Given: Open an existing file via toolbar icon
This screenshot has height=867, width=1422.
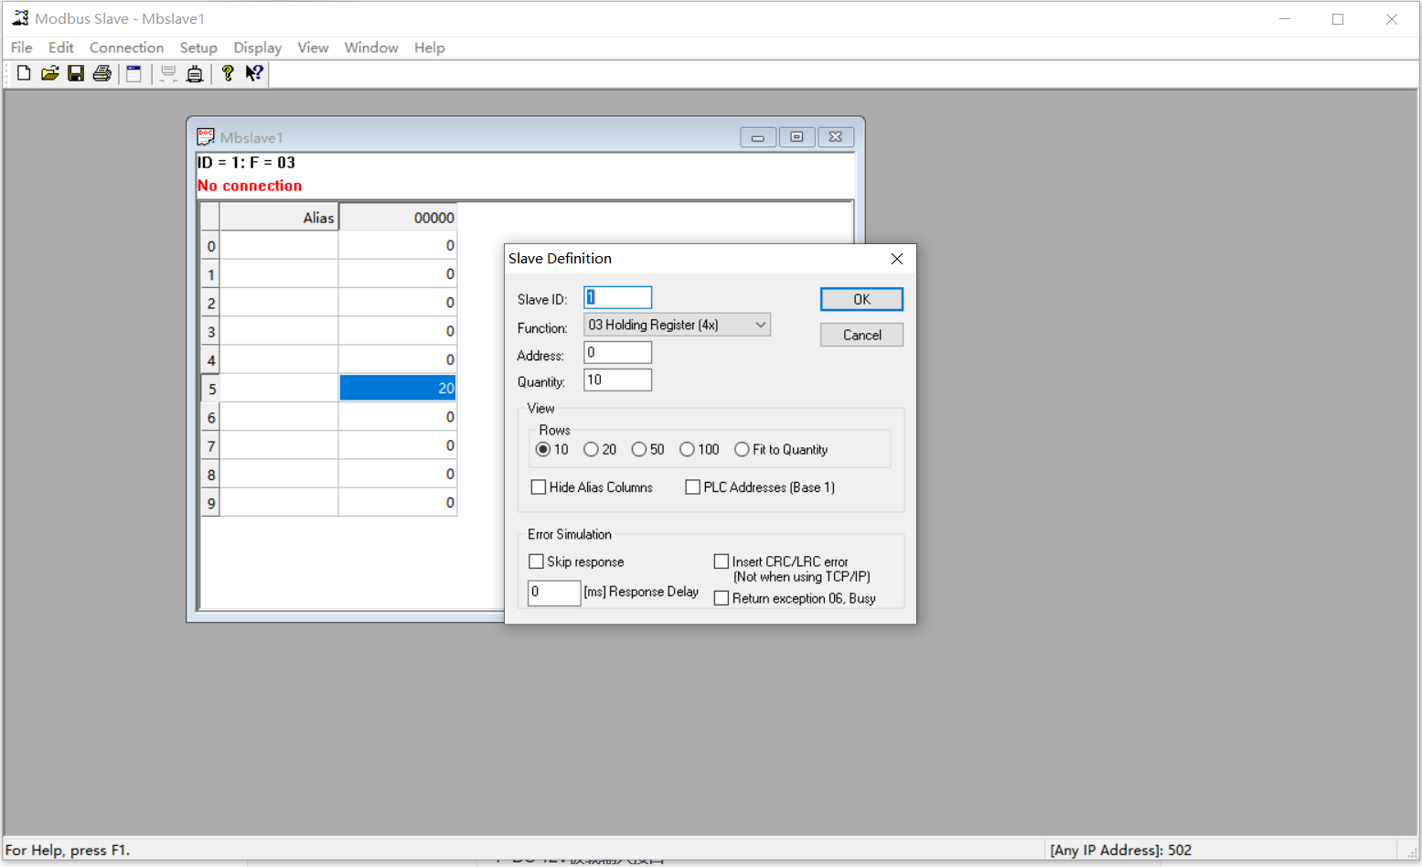Looking at the screenshot, I should click(x=50, y=73).
